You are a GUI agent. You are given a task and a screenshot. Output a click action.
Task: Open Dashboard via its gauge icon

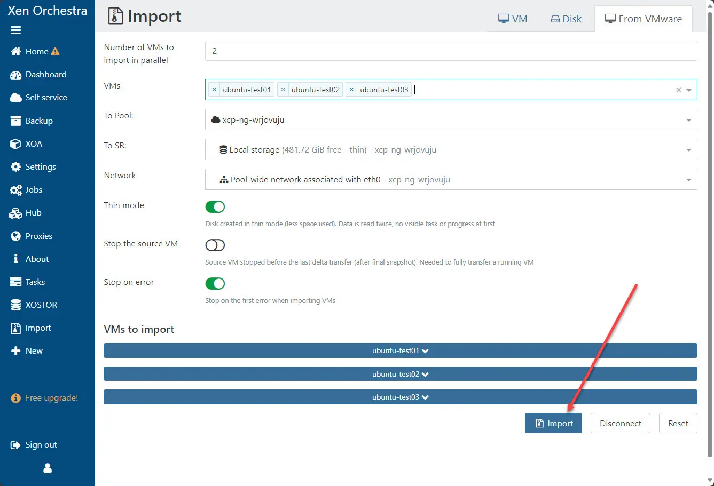click(15, 75)
